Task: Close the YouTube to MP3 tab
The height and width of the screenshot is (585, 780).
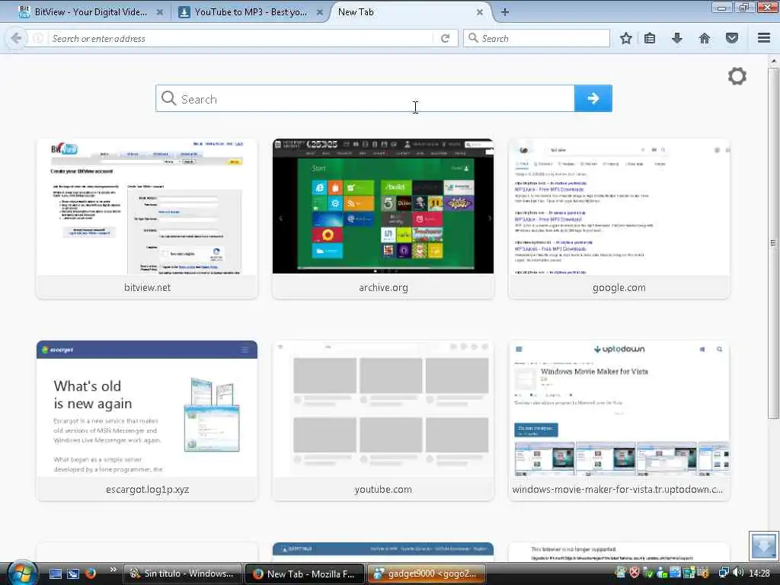Action: [320, 12]
